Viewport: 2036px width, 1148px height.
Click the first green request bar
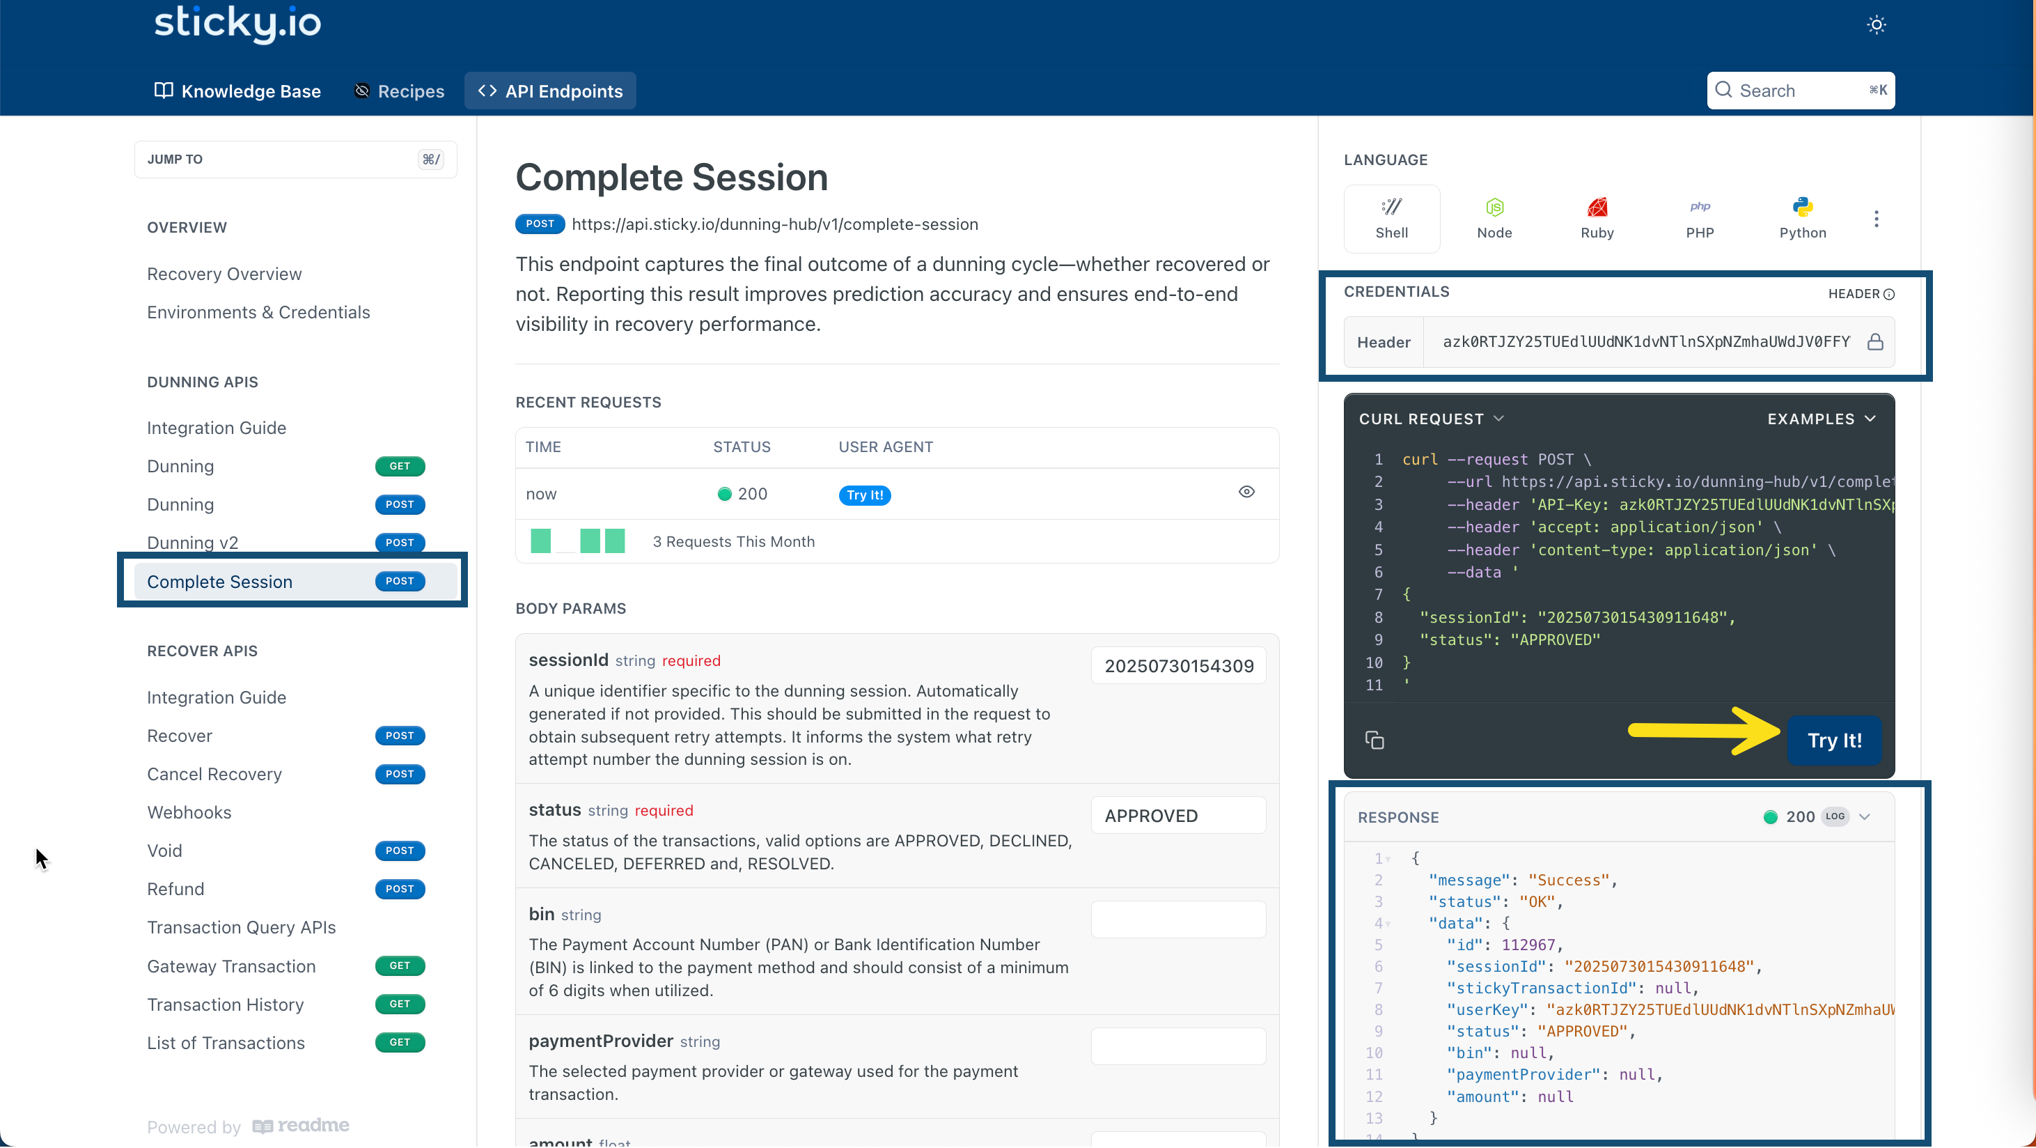pyautogui.click(x=540, y=541)
